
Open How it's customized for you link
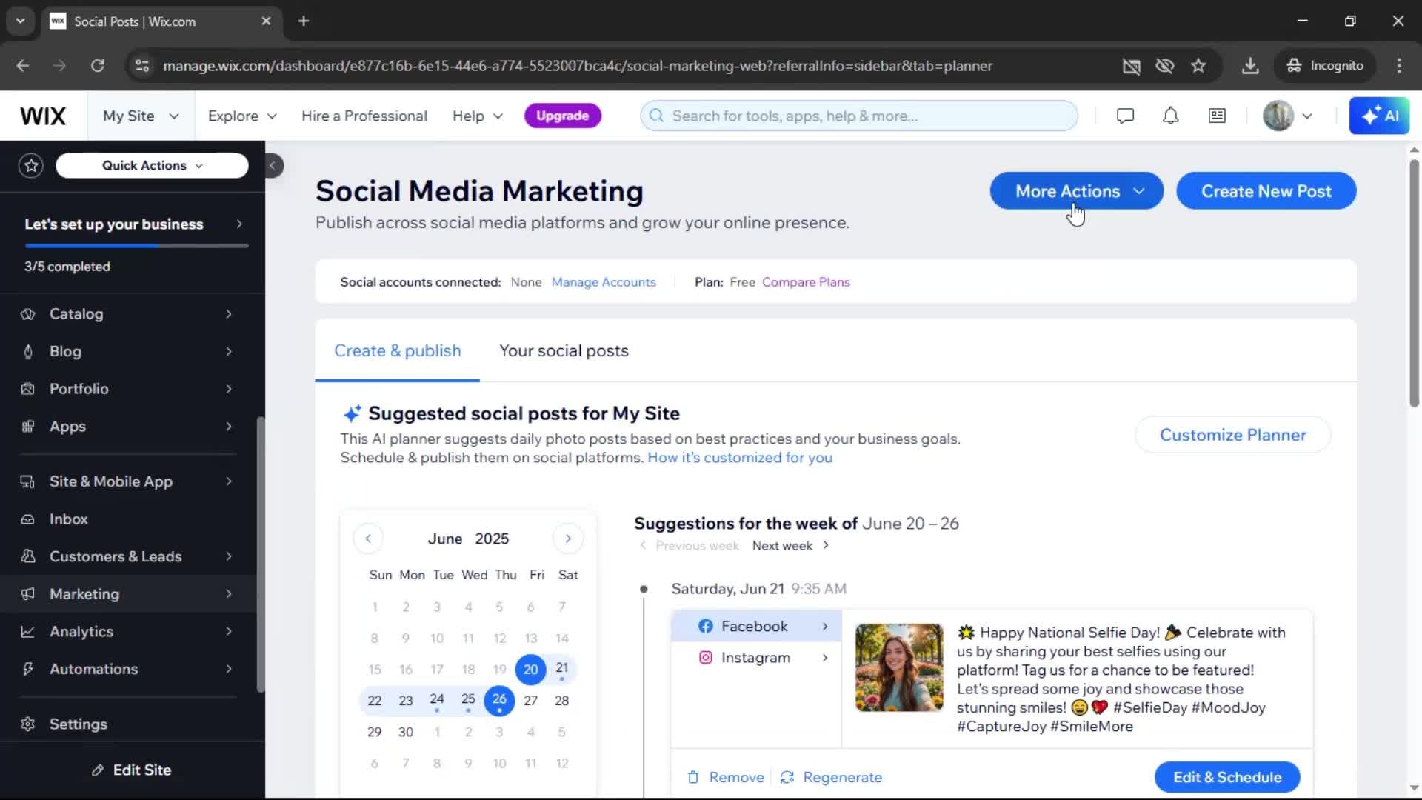[x=740, y=458]
